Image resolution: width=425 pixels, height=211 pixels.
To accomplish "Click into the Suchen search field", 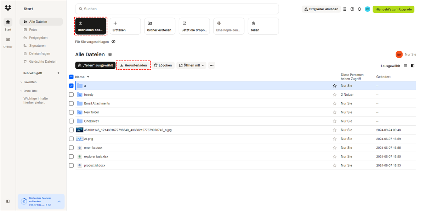I will point(177,9).
